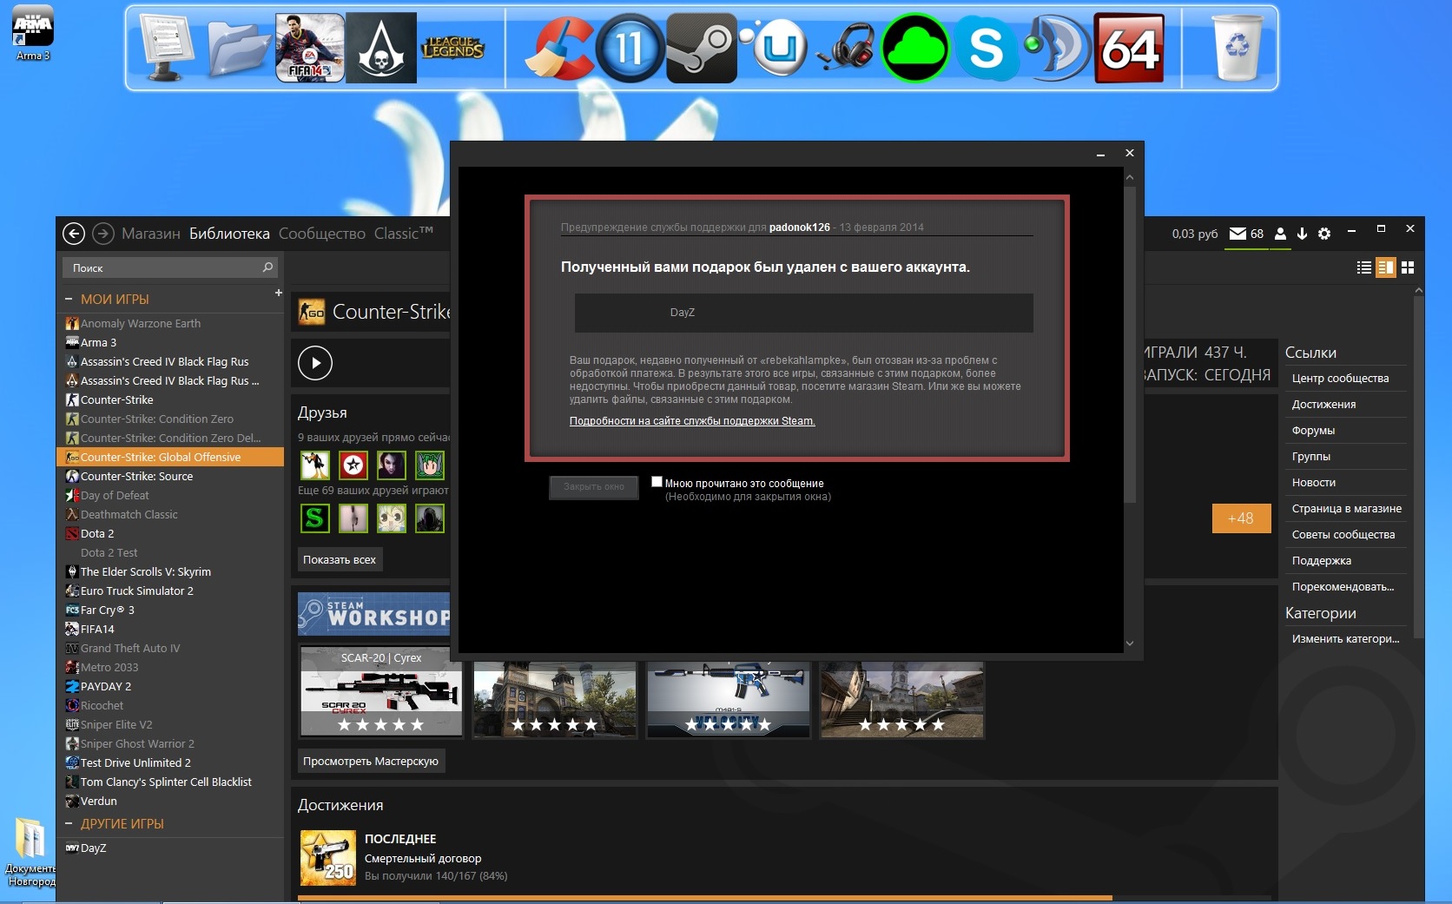
Task: Select DayZ under ДРУГИЕ ИГРЫ
Action: (x=170, y=848)
